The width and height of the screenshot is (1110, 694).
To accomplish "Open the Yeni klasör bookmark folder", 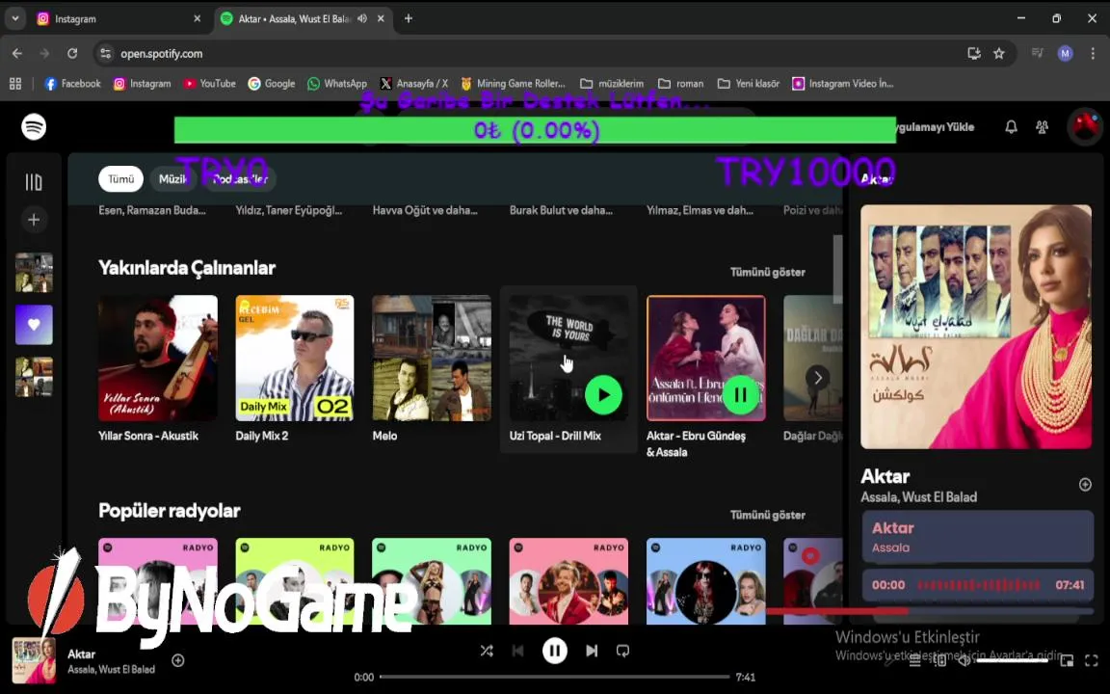I will click(x=749, y=84).
